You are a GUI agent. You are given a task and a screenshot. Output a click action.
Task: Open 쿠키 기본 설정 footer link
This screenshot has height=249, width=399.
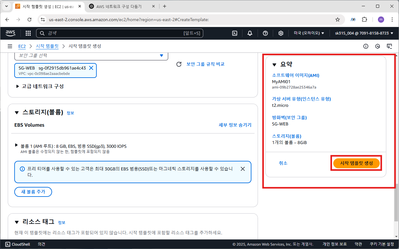point(382,244)
